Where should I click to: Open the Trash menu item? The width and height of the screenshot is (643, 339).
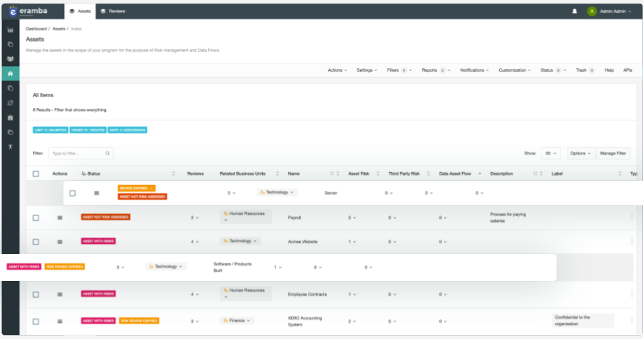(x=585, y=70)
